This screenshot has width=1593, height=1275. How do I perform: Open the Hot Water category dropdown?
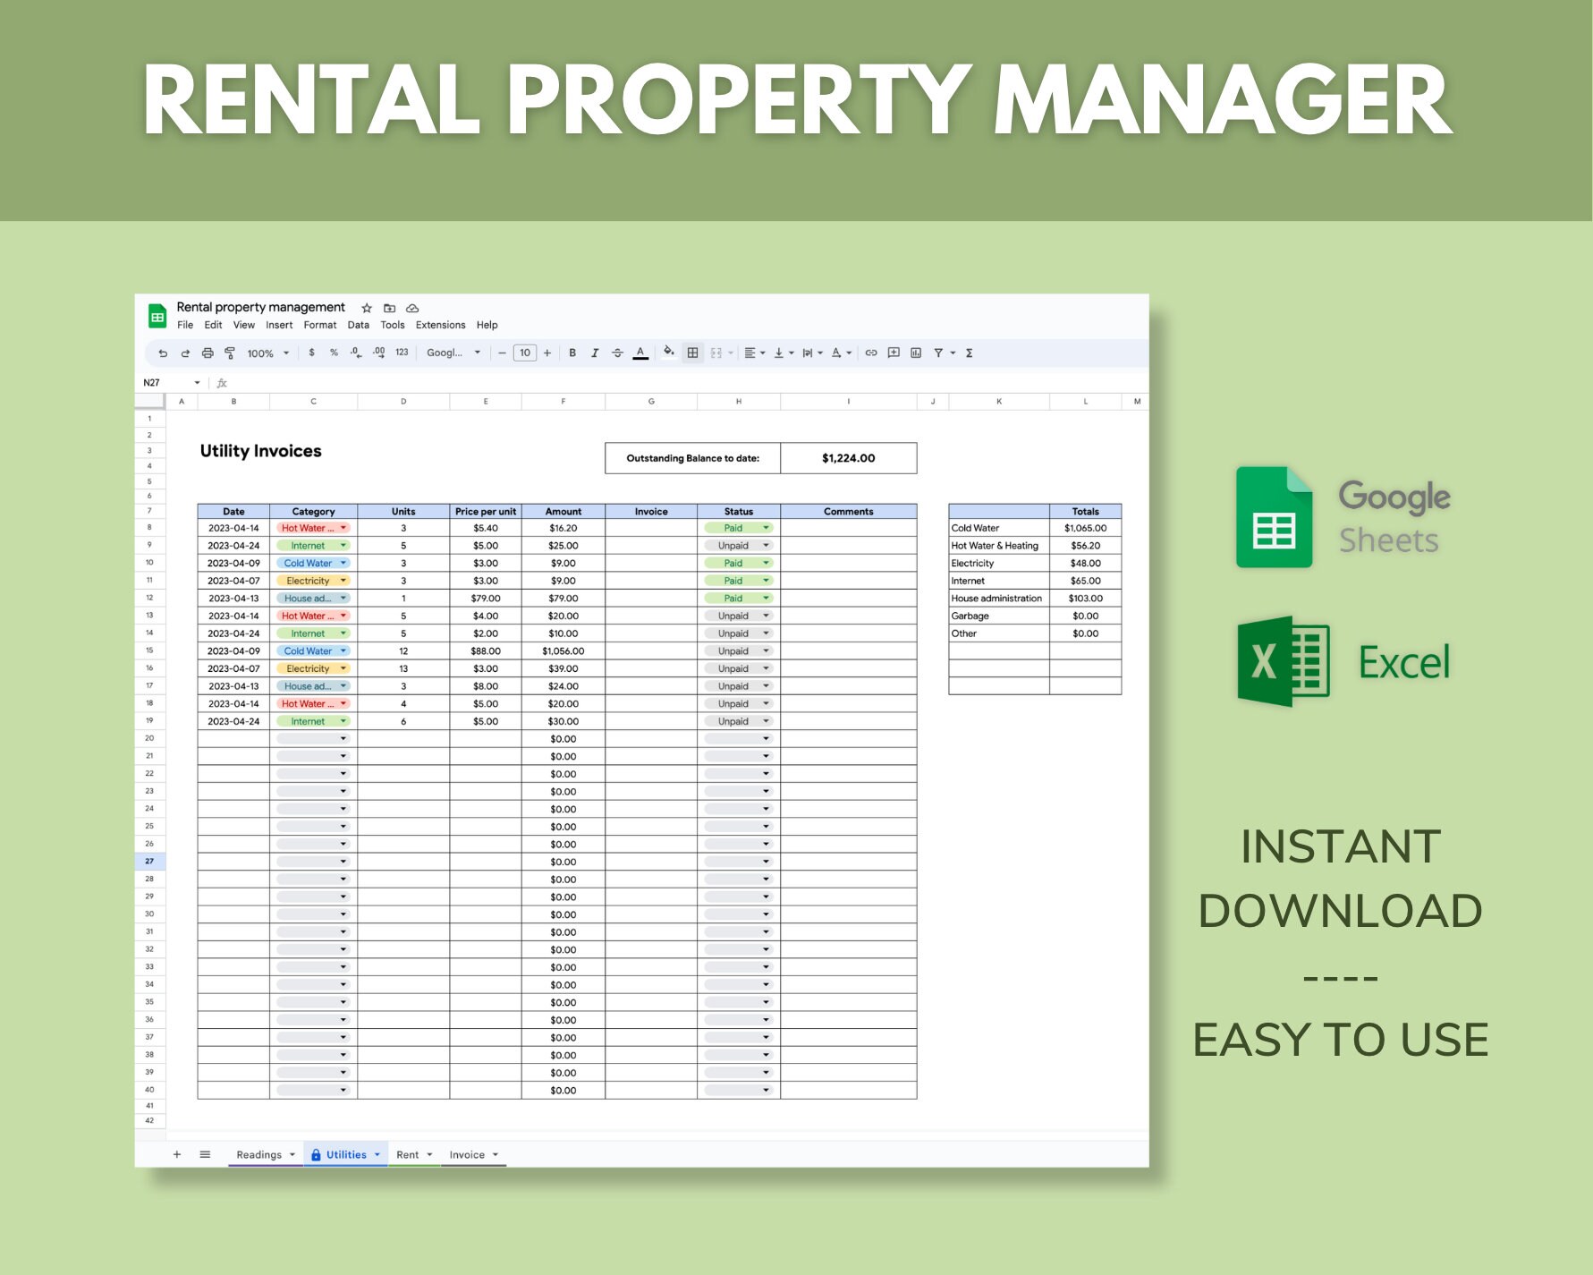343,528
